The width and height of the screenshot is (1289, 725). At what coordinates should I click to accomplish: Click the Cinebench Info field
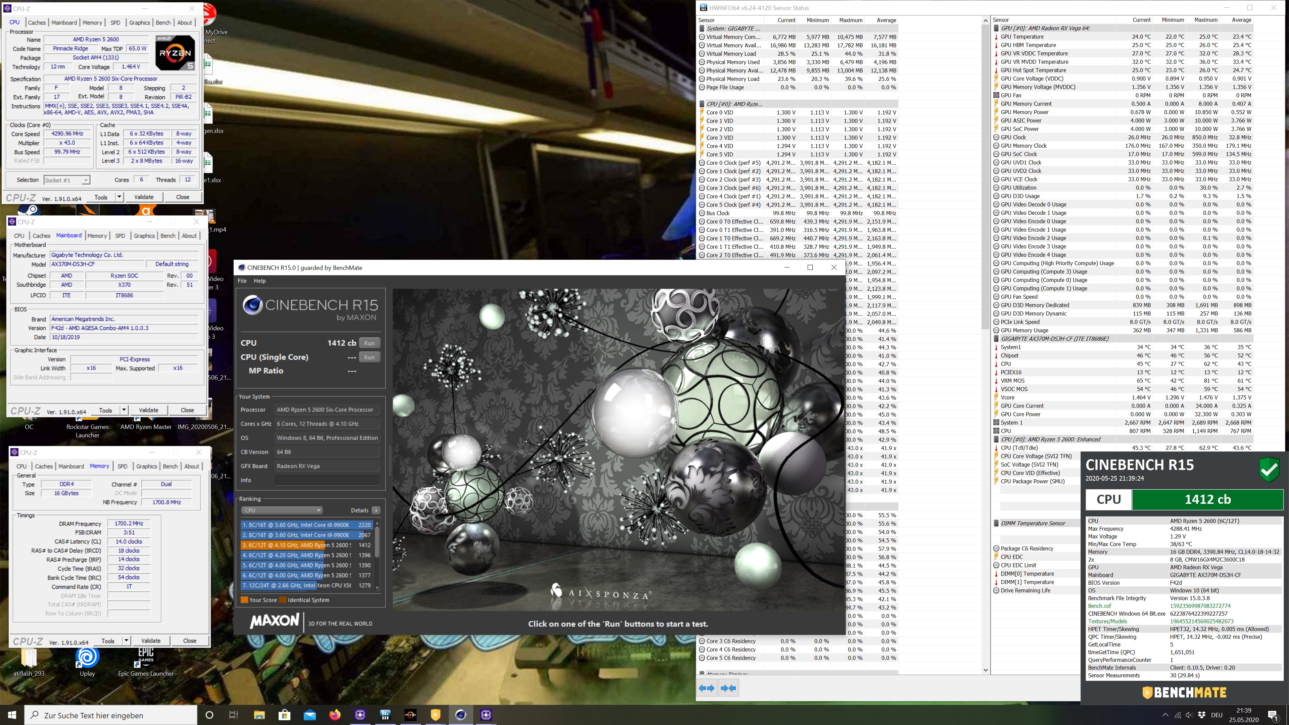point(327,480)
